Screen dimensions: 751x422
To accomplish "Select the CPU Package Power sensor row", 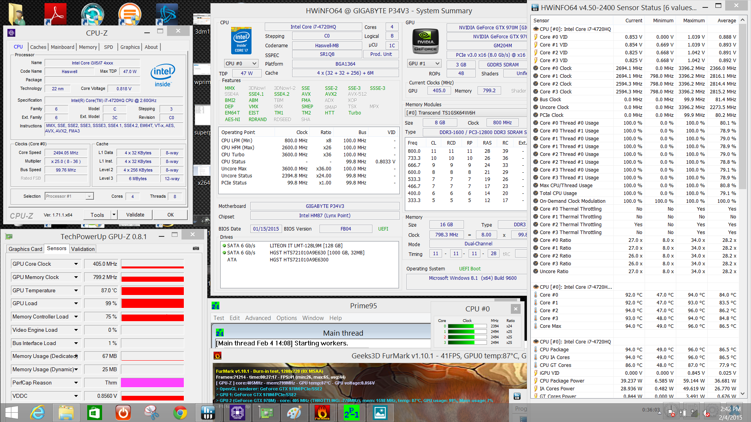I will coord(634,381).
